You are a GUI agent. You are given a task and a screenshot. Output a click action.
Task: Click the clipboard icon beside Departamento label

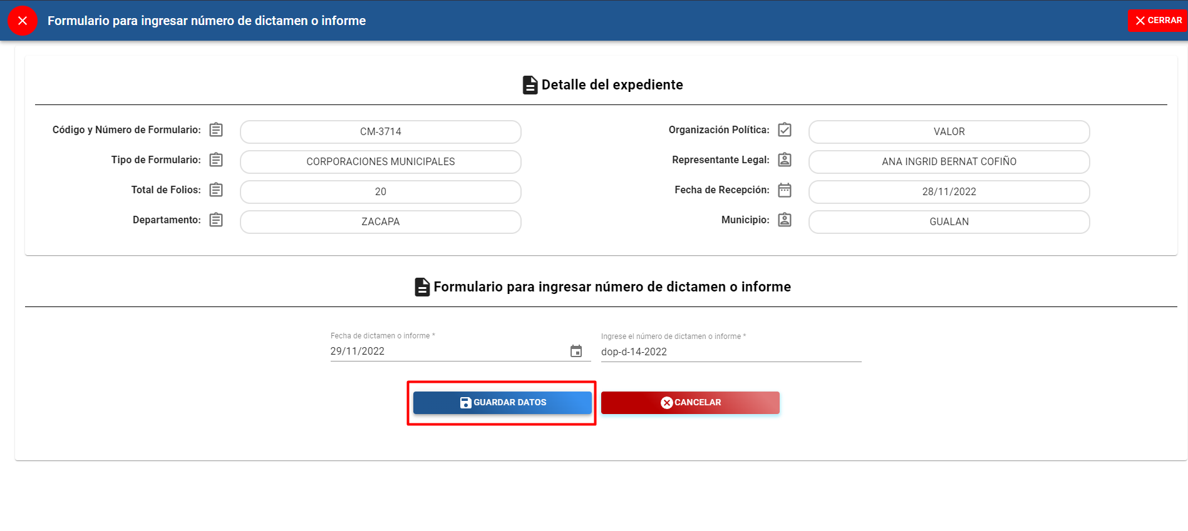point(216,220)
